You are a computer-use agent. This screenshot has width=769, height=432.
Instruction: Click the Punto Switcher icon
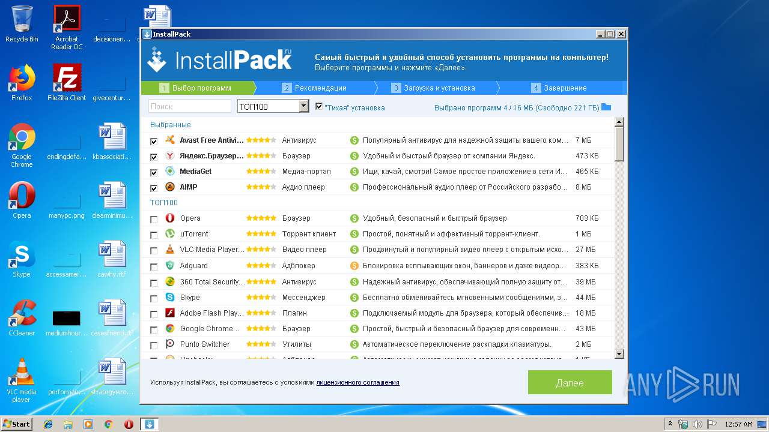(170, 344)
